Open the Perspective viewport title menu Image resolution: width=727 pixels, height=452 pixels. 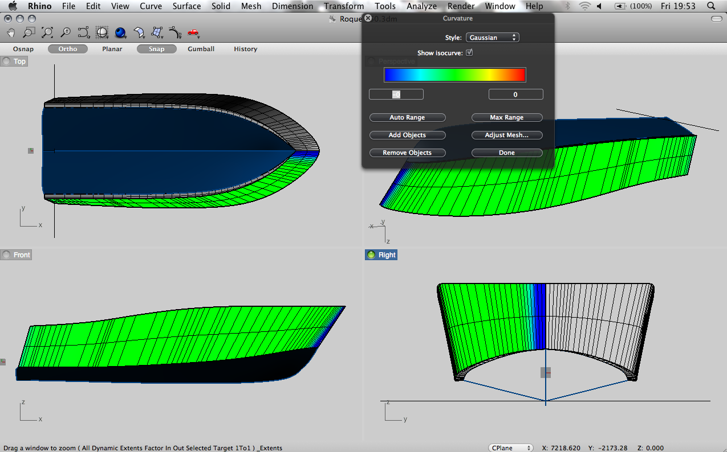[x=391, y=61]
